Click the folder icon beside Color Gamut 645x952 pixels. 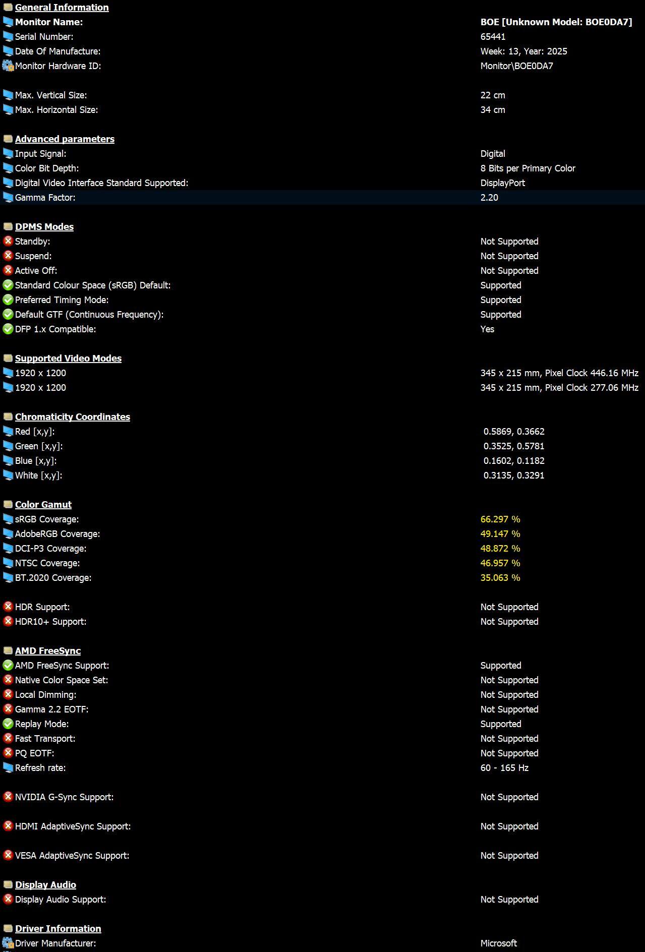pos(8,504)
